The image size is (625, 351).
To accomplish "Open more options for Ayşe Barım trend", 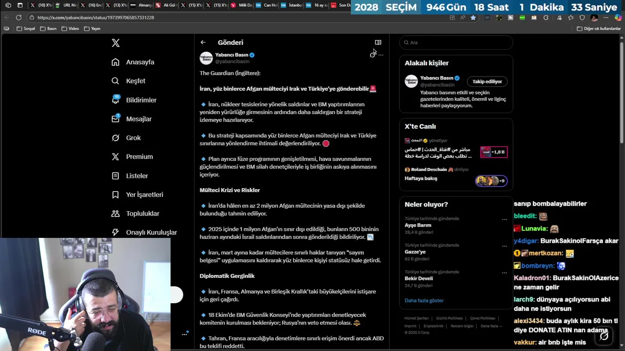I will (x=504, y=219).
